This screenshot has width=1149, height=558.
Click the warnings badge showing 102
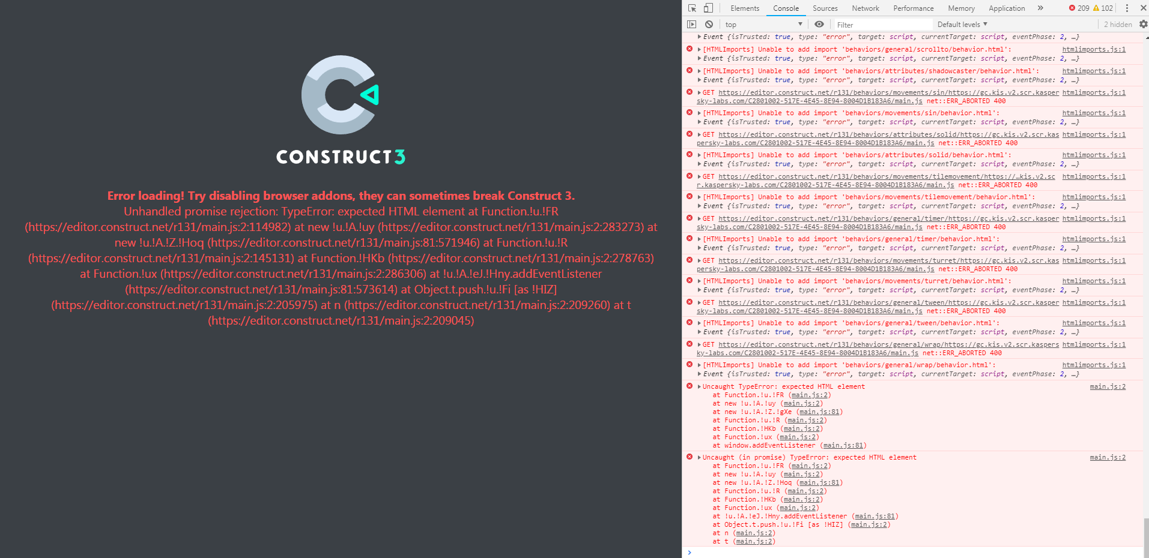[1104, 8]
